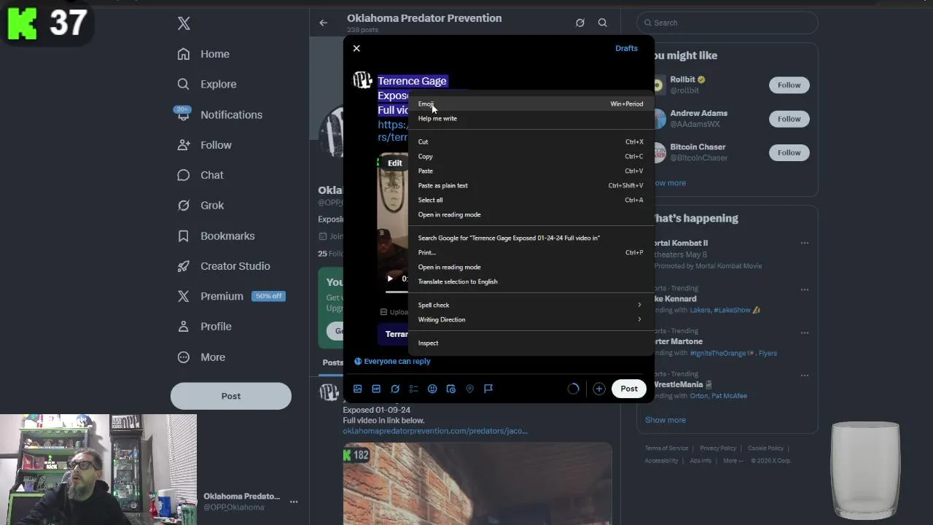The image size is (933, 525).
Task: Open options for Mortal Kombat II trend
Action: pos(805,243)
